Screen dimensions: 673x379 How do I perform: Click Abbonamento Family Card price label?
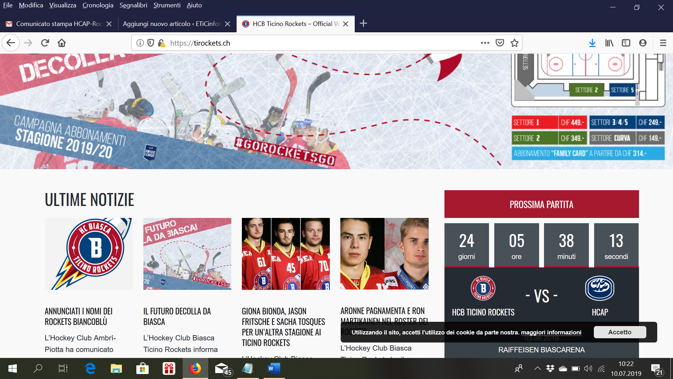[588, 153]
